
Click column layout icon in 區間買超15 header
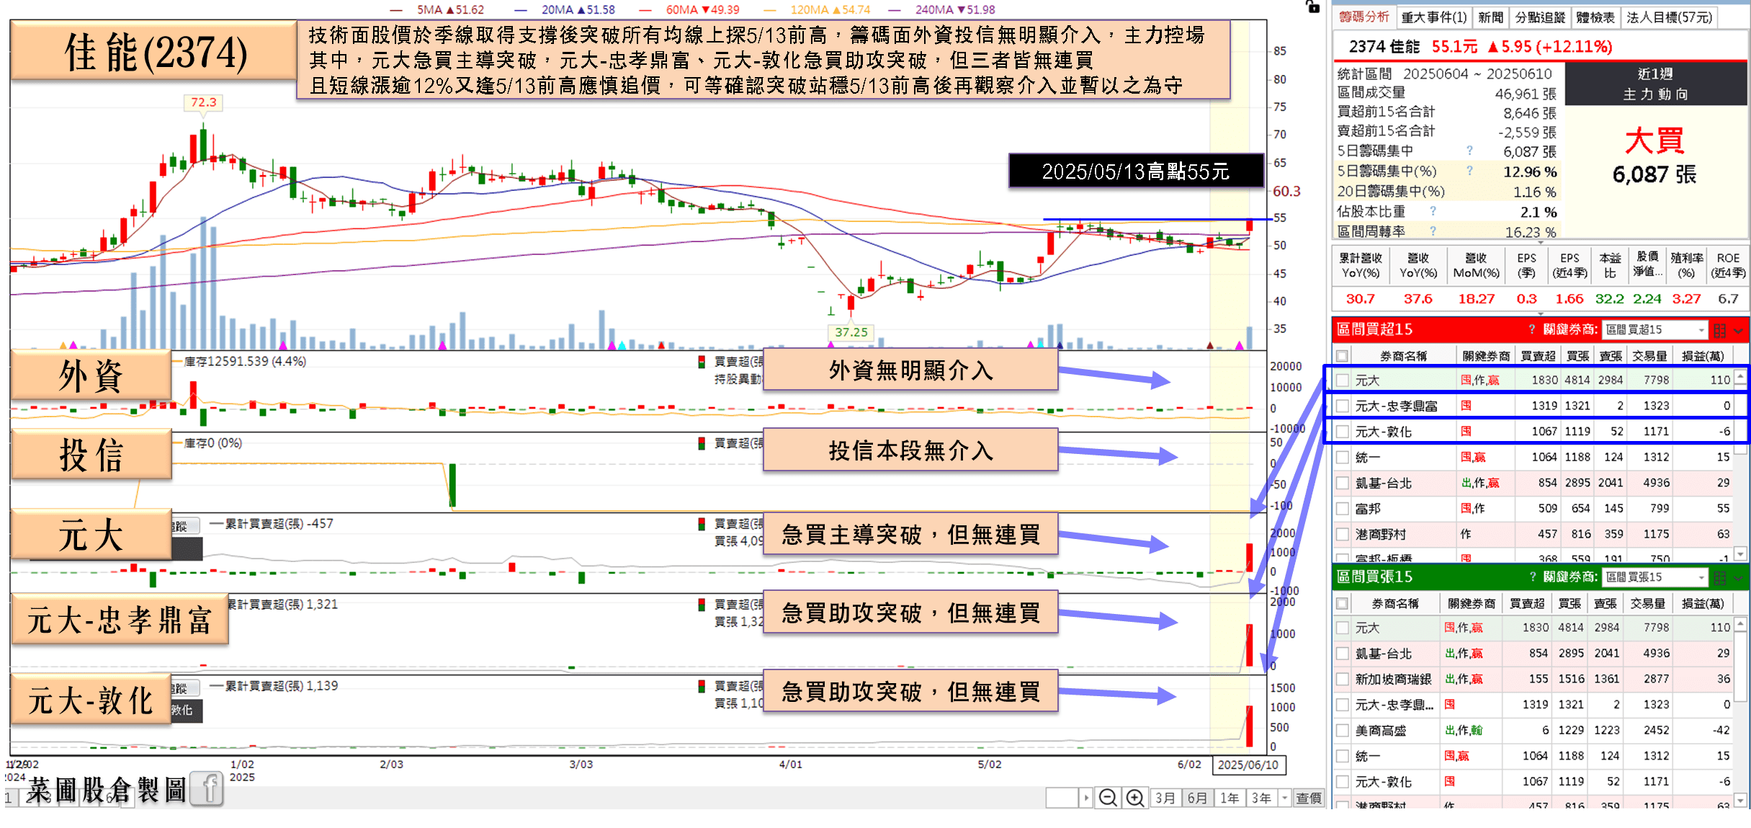click(x=1720, y=330)
